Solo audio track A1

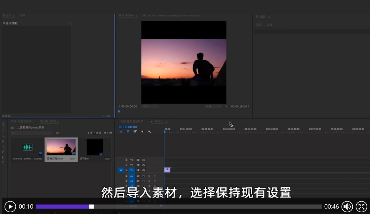tap(149, 176)
